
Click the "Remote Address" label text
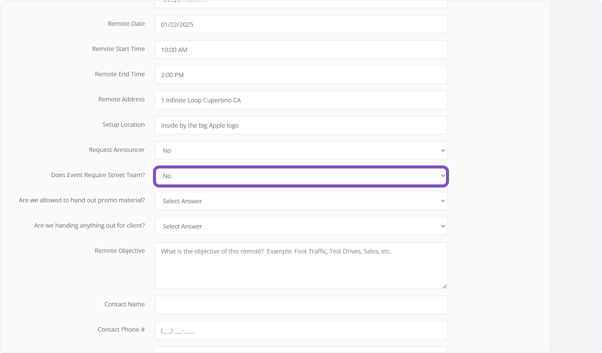point(121,99)
